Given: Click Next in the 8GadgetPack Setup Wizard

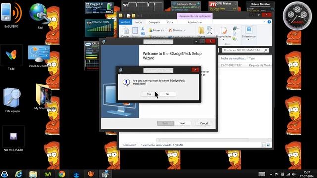Looking at the screenshot, I should pyautogui.click(x=182, y=123).
